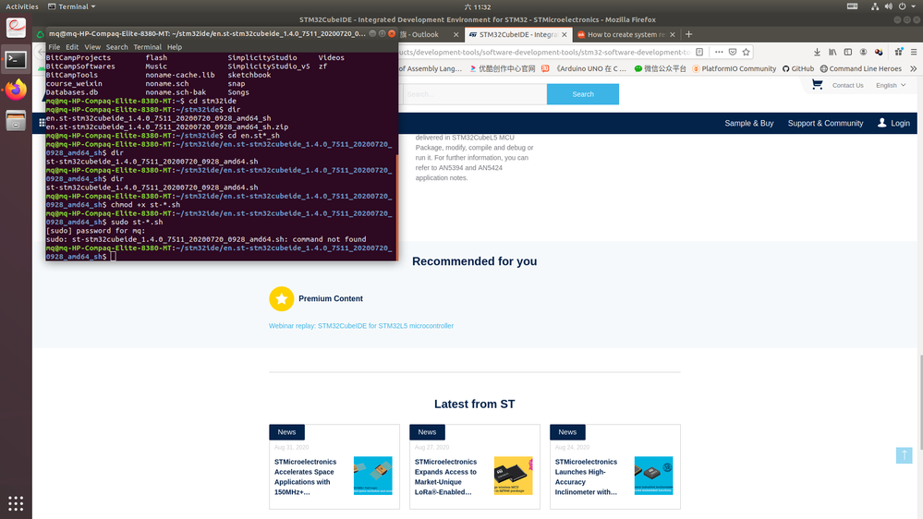Open PlatformIO Community bookmark

point(734,68)
